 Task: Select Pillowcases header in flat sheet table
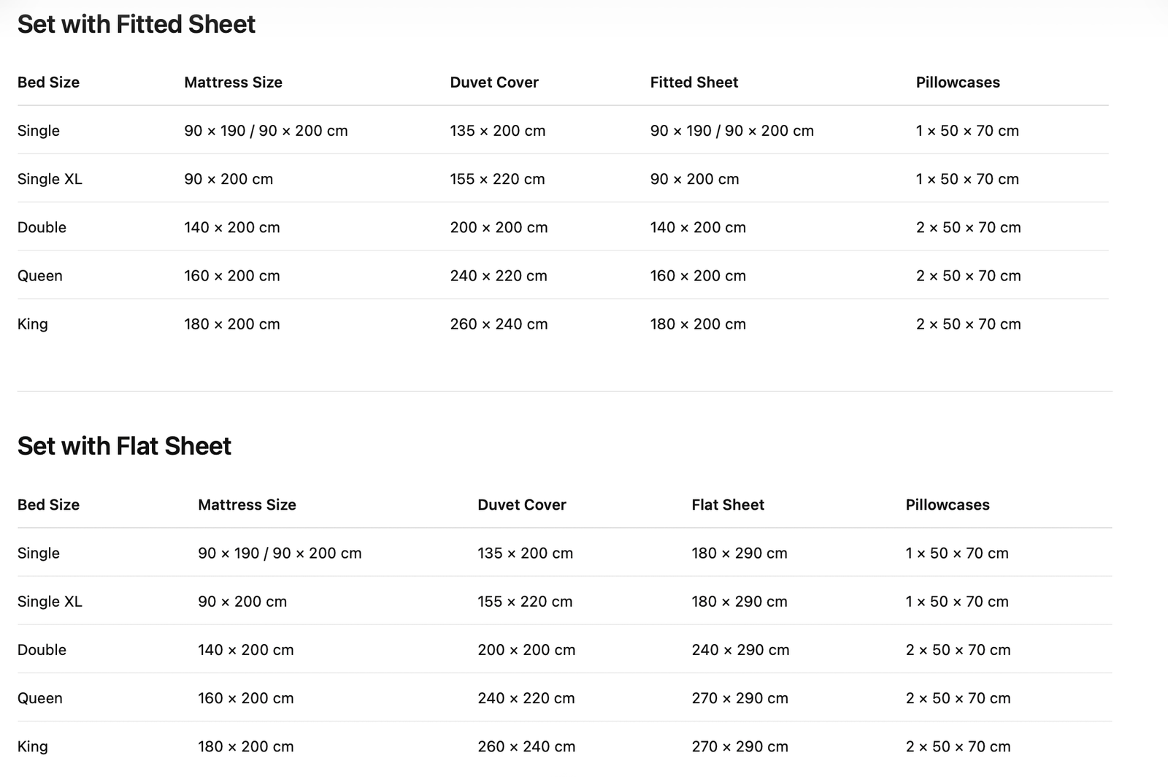click(948, 505)
